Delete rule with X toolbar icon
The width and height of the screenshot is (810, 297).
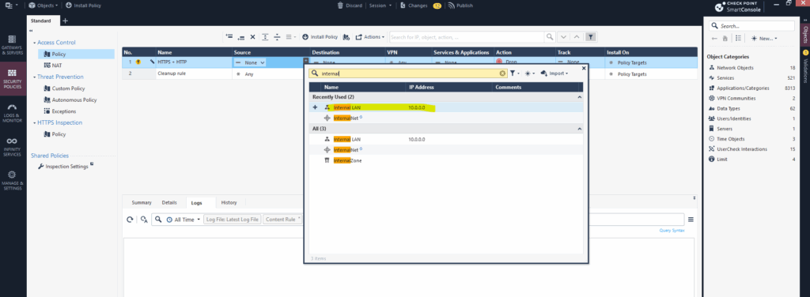pos(252,37)
